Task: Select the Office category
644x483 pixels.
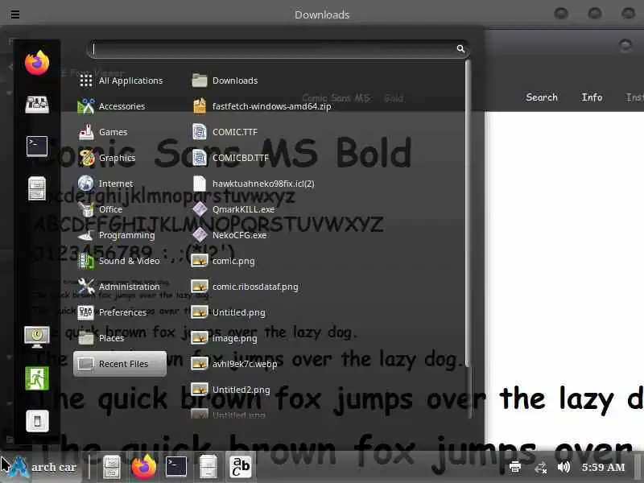Action: click(120, 209)
